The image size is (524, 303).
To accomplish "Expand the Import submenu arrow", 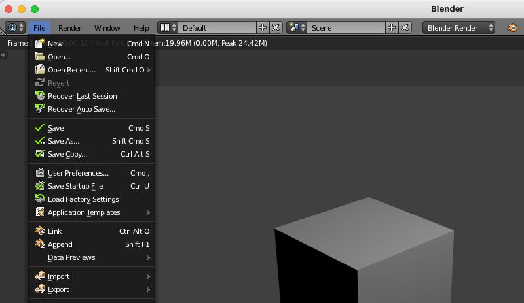I will (149, 276).
